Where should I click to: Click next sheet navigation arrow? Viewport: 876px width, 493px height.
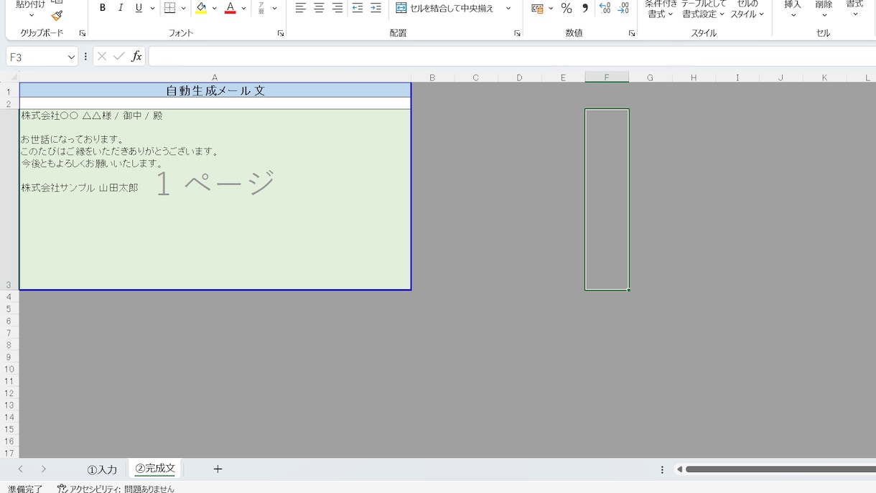(x=44, y=469)
